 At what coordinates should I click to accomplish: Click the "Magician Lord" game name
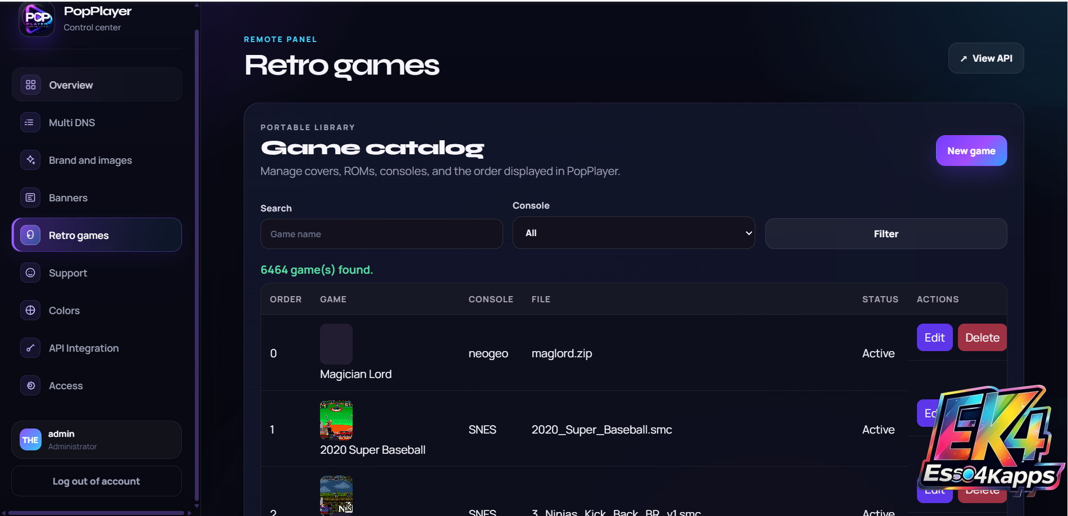[x=356, y=374]
